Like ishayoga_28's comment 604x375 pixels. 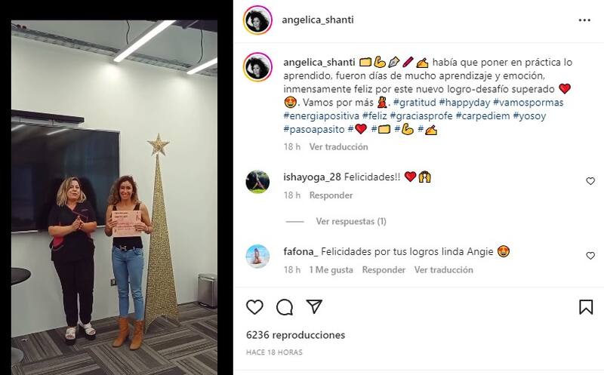tap(590, 181)
